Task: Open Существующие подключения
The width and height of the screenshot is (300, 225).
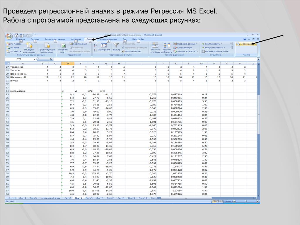Action: click(x=47, y=48)
